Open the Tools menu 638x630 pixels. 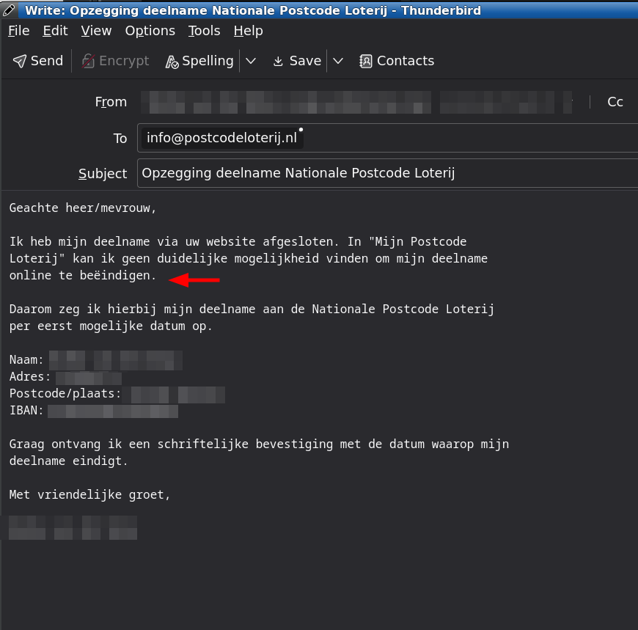point(204,31)
